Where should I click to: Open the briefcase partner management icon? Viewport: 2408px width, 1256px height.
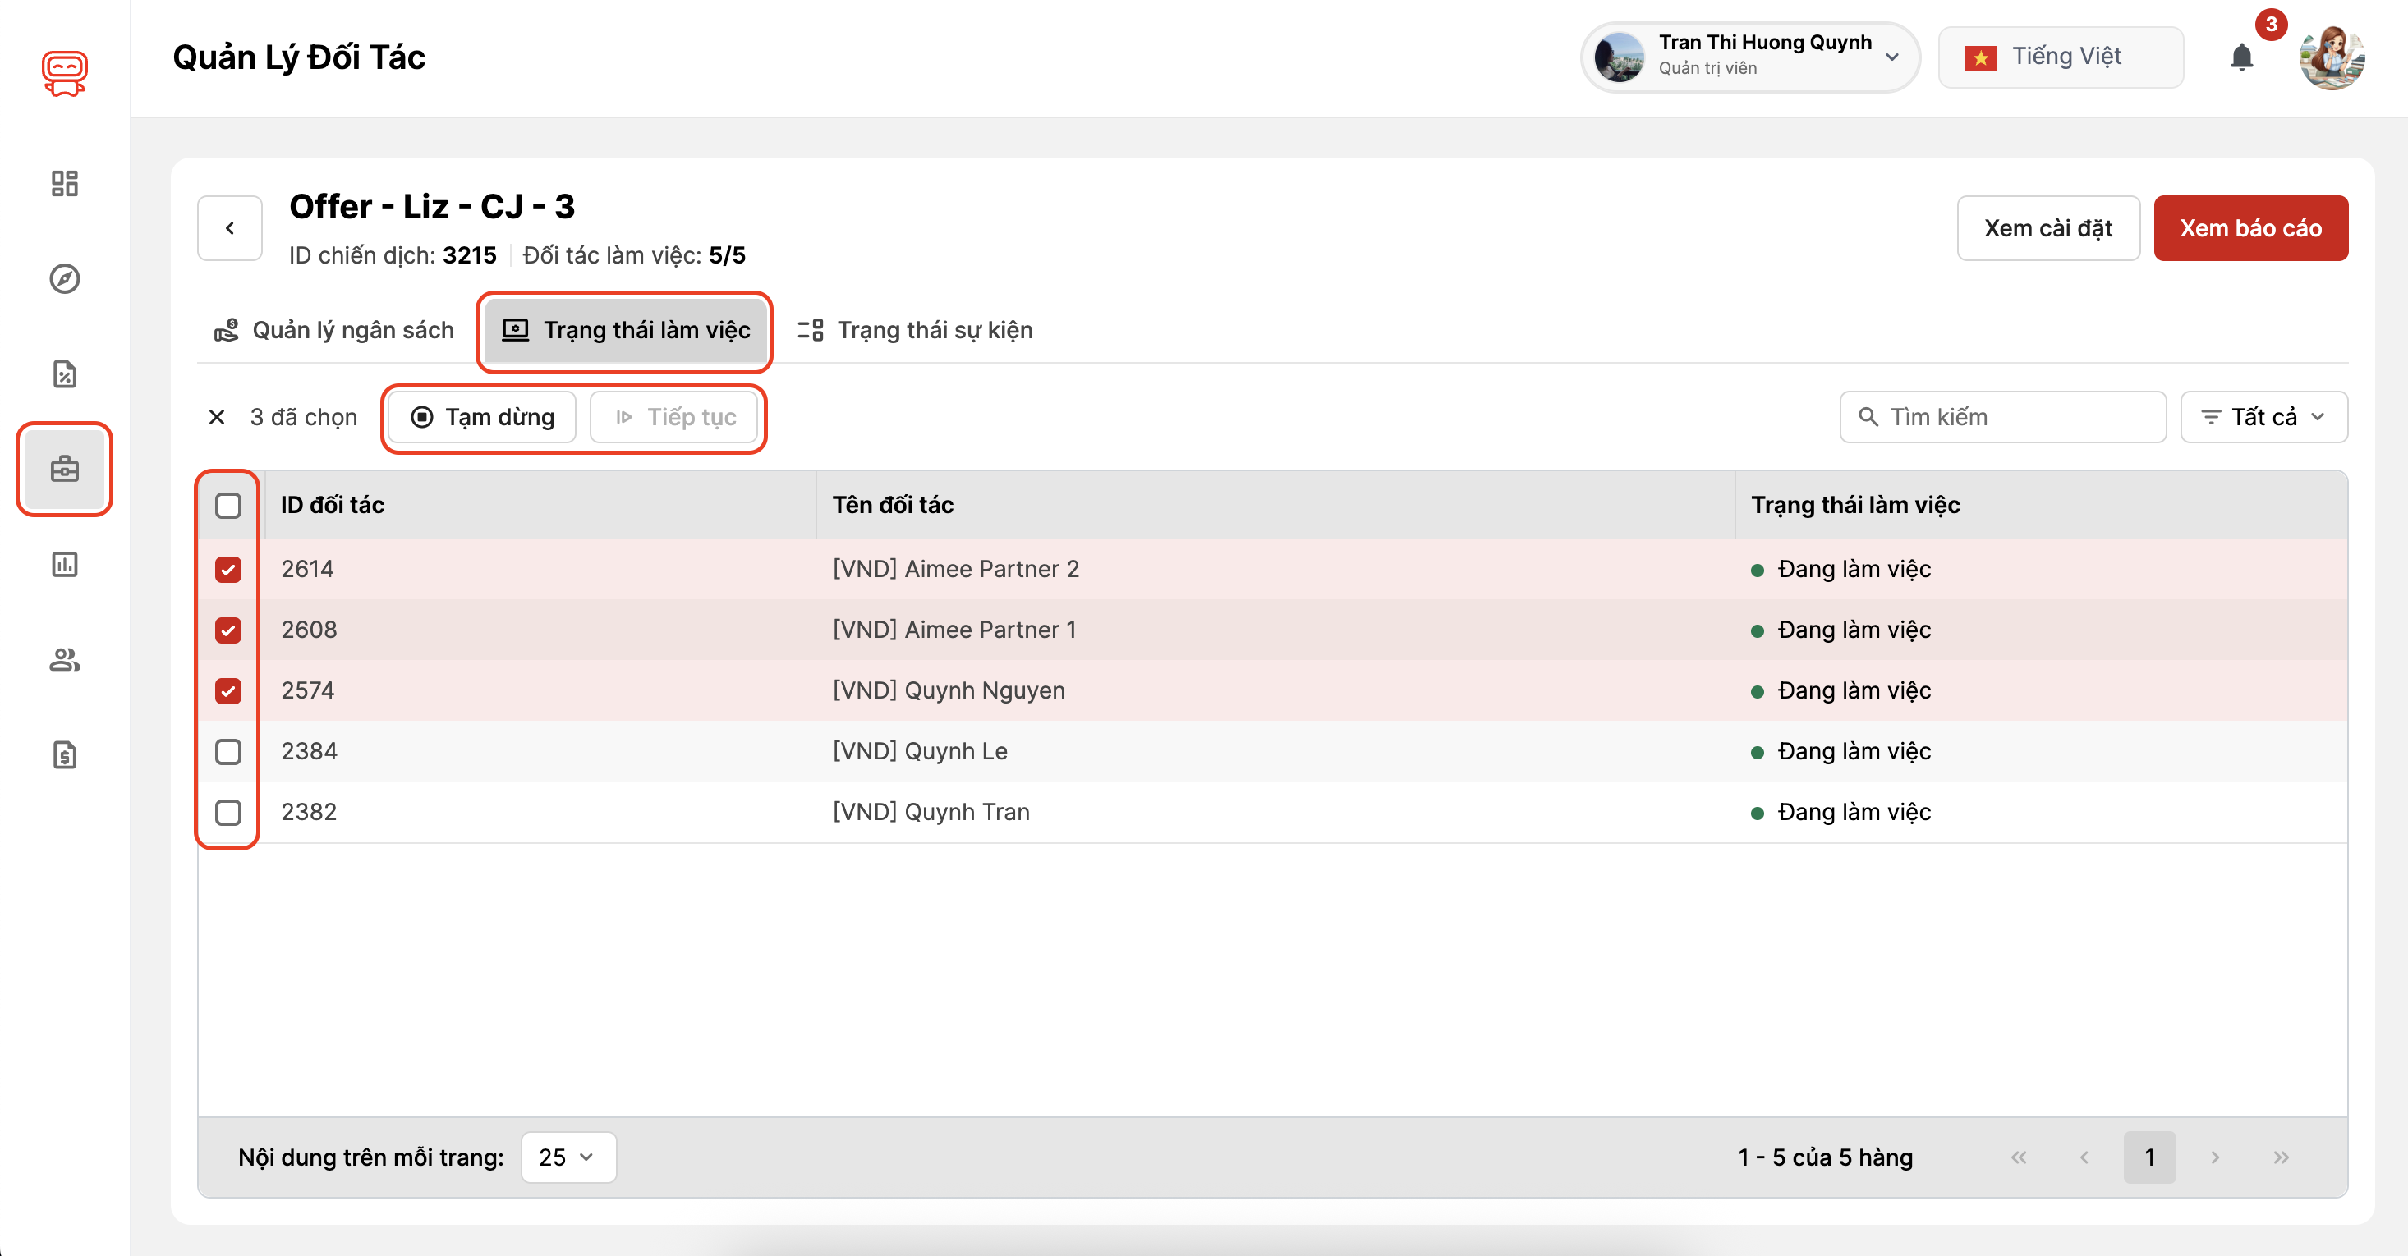pyautogui.click(x=65, y=468)
